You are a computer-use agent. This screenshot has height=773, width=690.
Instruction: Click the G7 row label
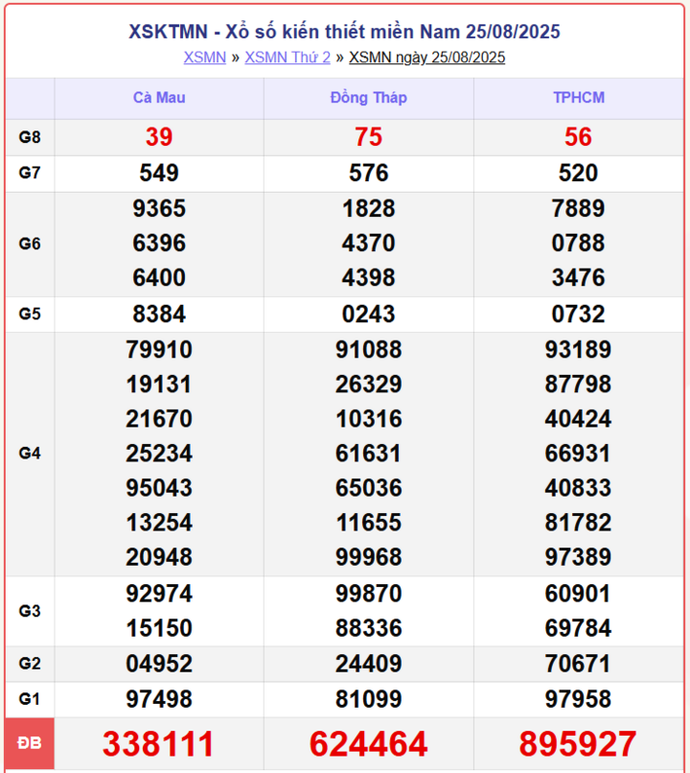(x=30, y=173)
